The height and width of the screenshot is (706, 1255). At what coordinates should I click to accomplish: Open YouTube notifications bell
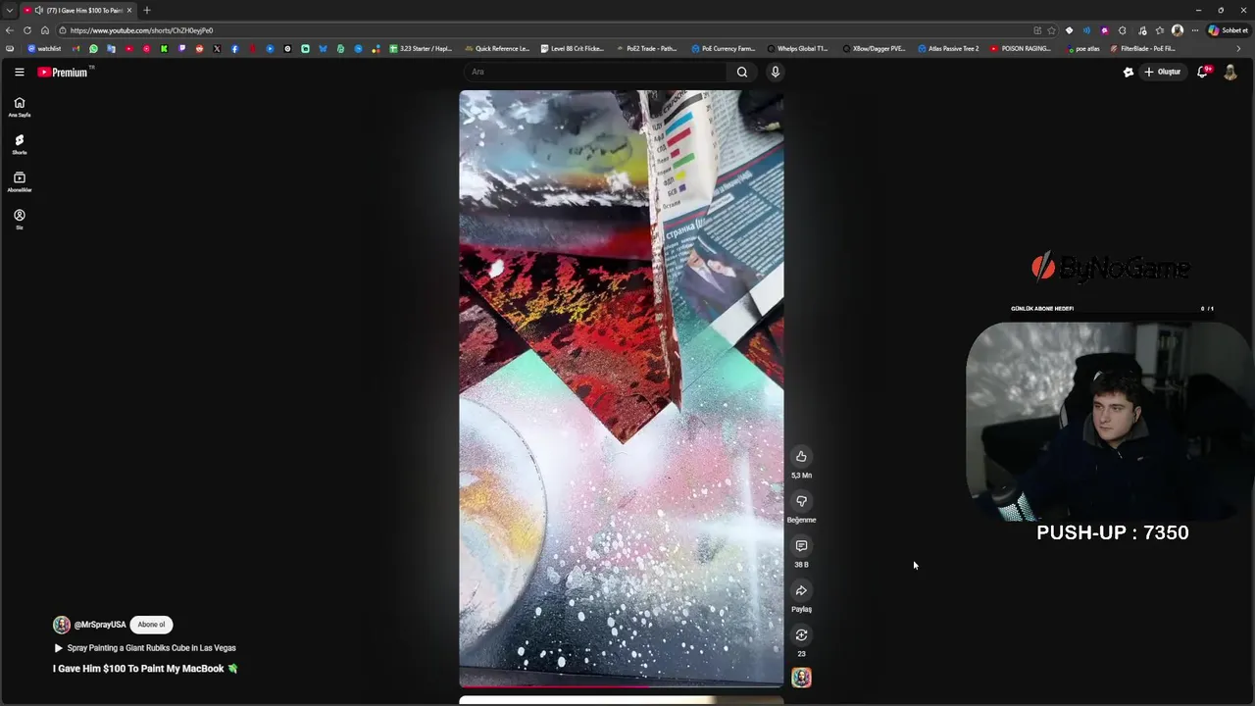tap(1203, 72)
